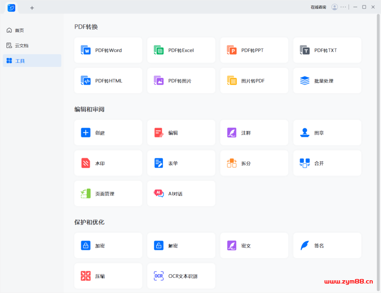This screenshot has height=293, width=381.
Task: Open the 水印 watermark tool
Action: click(x=108, y=163)
